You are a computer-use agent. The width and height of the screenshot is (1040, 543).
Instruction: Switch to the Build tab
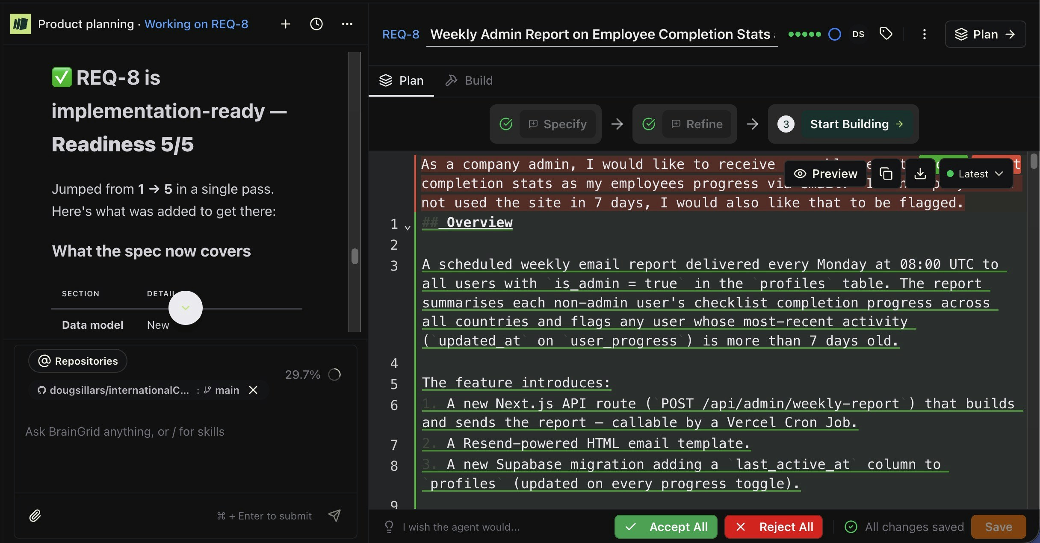click(469, 80)
